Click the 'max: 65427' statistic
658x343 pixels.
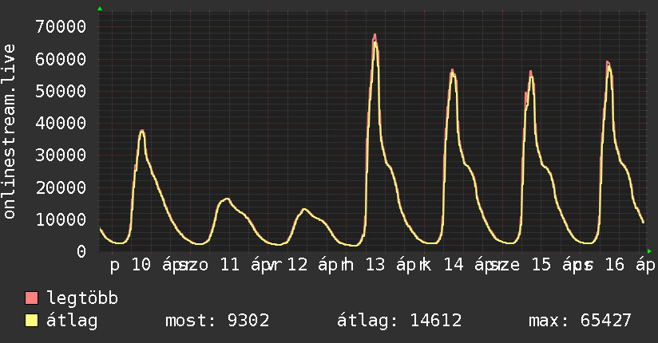(580, 321)
